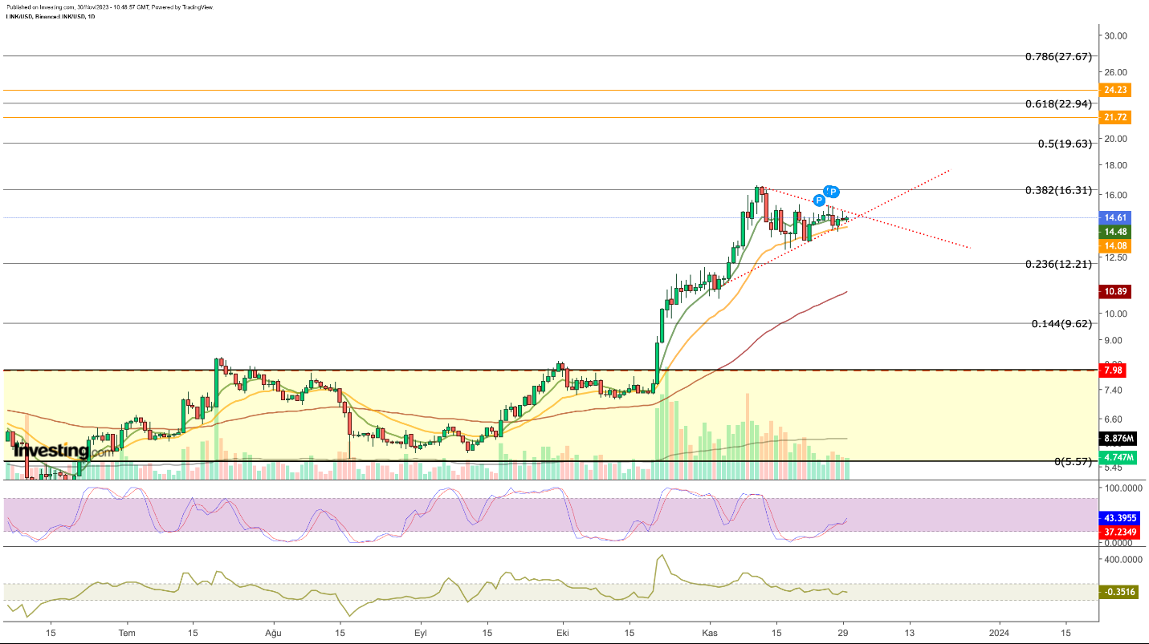Click the Kas month label on the time axis
This screenshot has height=644, width=1149.
tap(711, 633)
